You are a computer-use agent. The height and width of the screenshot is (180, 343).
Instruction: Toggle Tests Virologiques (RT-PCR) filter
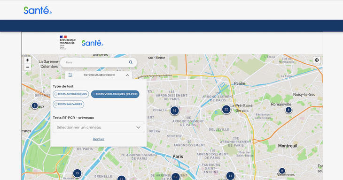[x=115, y=94]
